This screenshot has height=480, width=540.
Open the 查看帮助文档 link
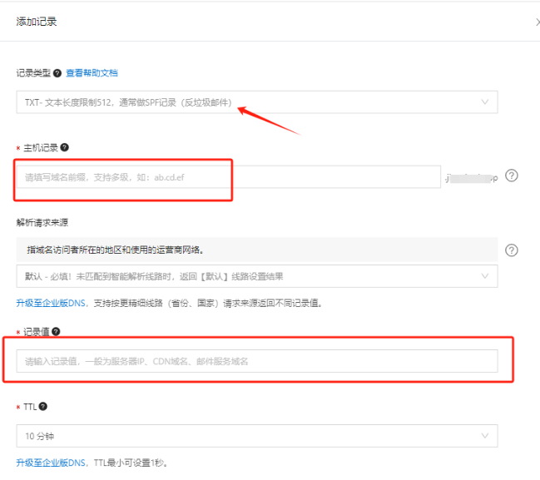point(92,73)
